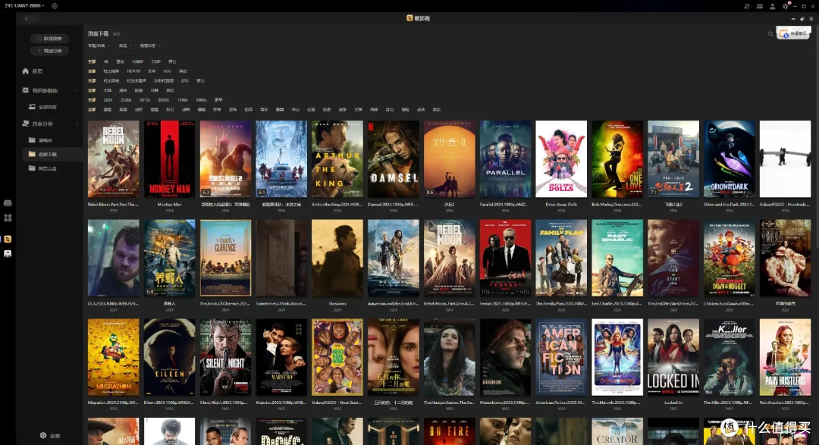Screen dimensions: 819x445
Task: Toggle the 筛选 filter panel
Action: pos(125,46)
